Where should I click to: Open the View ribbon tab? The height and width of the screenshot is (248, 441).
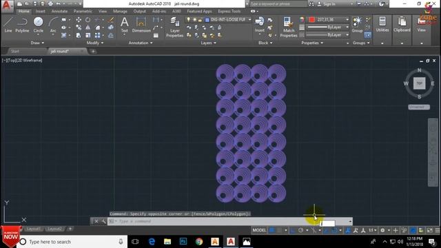click(103, 11)
